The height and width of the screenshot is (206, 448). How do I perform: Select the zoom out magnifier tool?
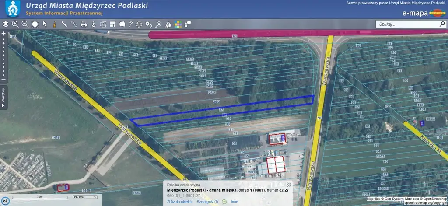click(x=25, y=24)
